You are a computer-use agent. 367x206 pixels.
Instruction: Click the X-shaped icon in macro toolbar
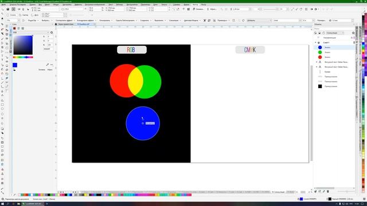205,21
